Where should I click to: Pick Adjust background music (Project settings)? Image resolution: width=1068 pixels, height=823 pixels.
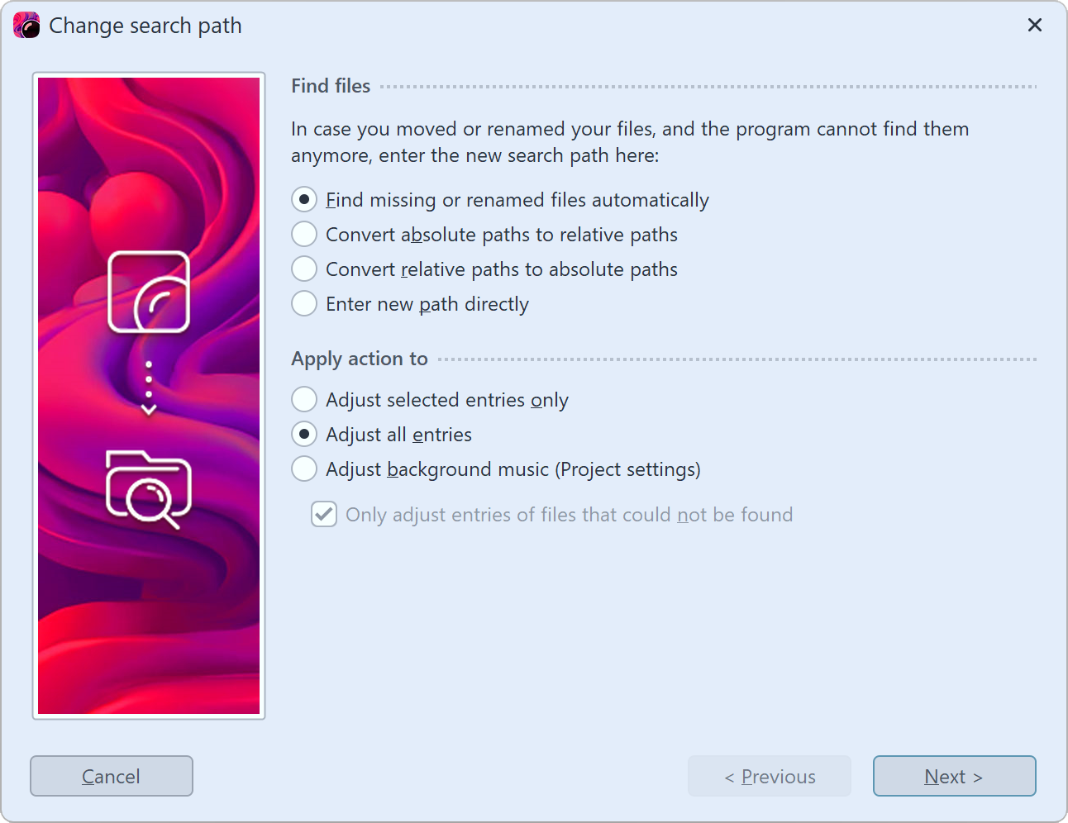pos(304,469)
